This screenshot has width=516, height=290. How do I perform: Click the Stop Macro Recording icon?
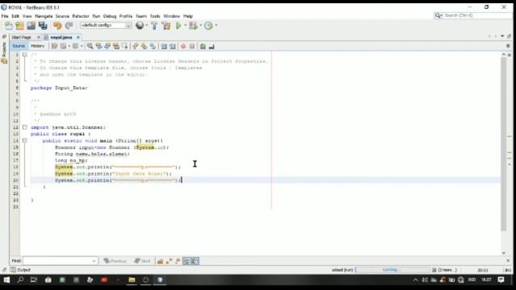pyautogui.click(x=192, y=47)
